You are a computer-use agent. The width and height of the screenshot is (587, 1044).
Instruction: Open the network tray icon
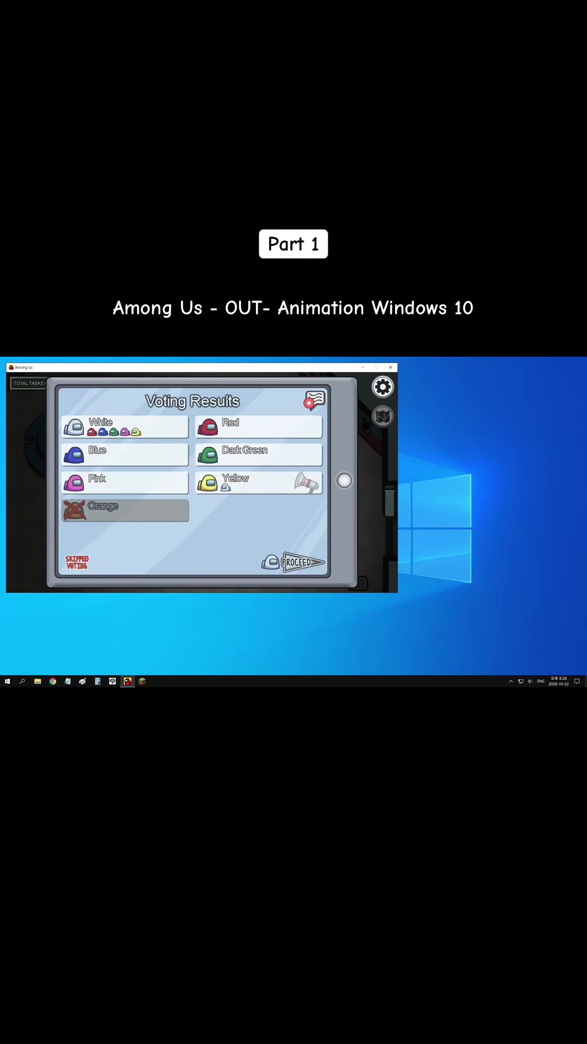521,681
